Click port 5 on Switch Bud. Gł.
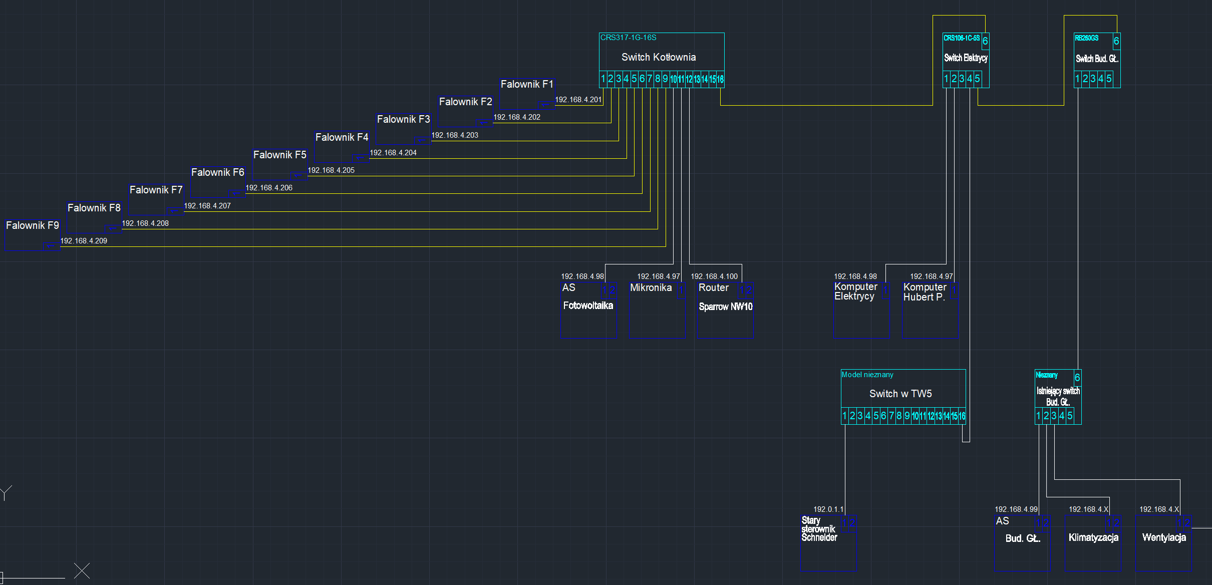 tap(1109, 79)
